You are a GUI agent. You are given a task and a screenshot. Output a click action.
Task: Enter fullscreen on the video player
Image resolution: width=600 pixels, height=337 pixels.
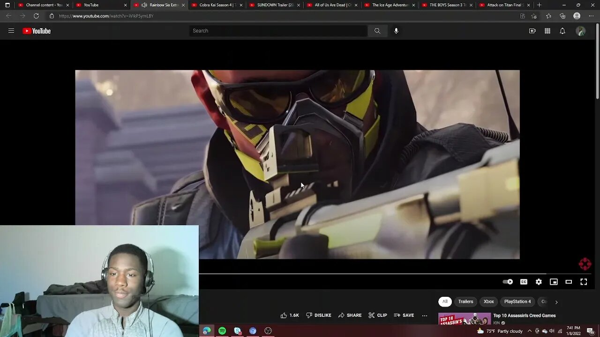point(584,282)
